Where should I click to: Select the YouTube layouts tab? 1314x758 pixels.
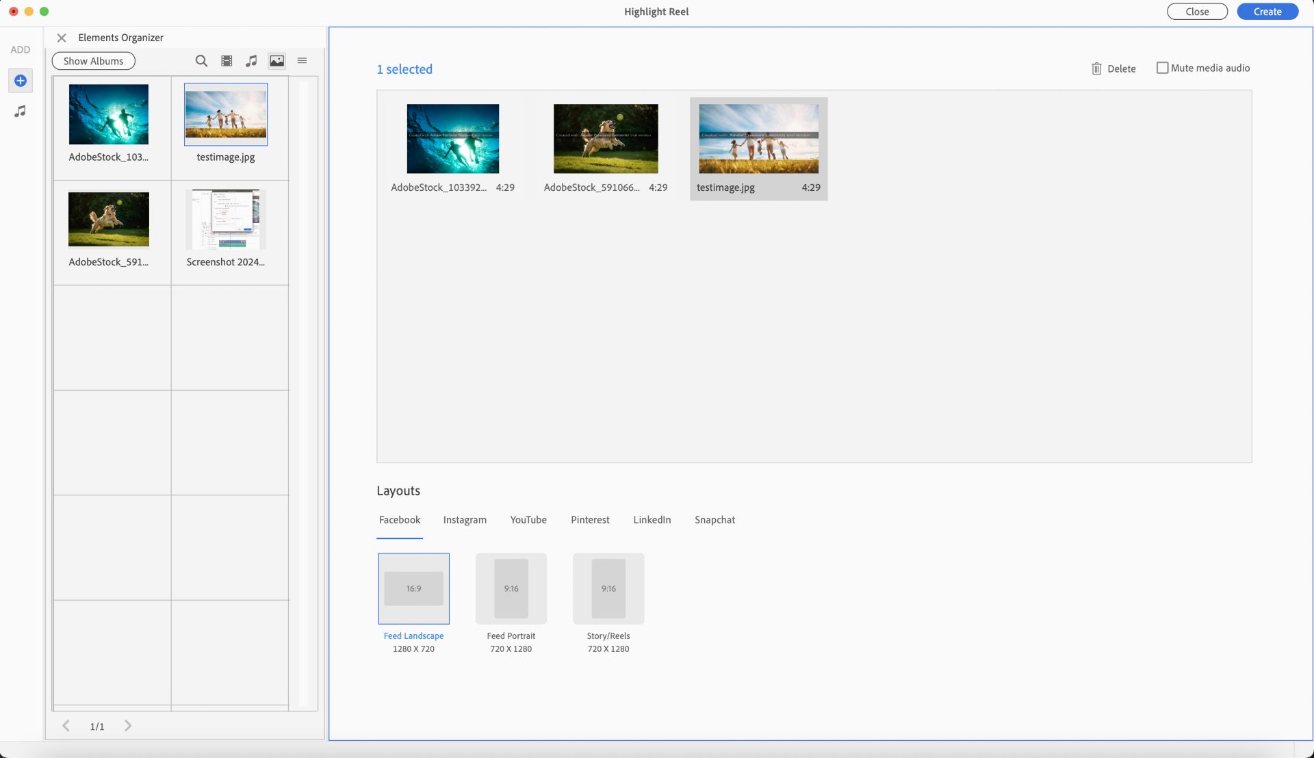point(528,520)
